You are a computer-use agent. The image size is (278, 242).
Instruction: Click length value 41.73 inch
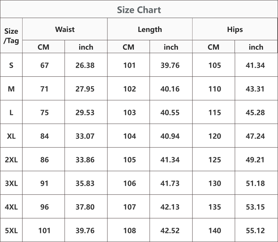(x=170, y=183)
